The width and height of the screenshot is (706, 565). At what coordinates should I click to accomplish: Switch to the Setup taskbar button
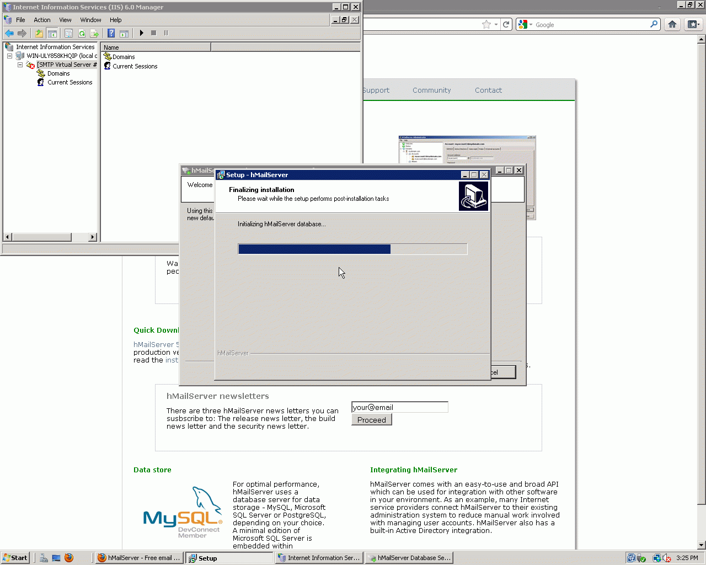229,558
